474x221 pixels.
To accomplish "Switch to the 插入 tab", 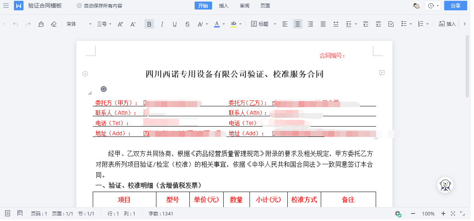I will pyautogui.click(x=224, y=6).
